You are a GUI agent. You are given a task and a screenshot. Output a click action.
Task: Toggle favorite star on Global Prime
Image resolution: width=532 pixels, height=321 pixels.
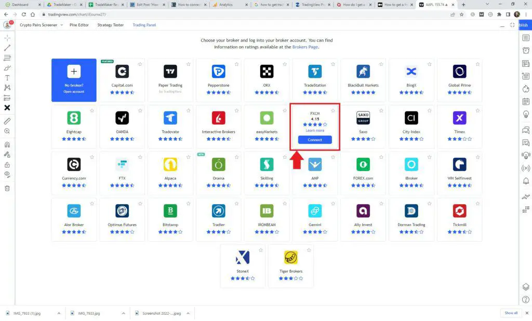coord(477,64)
